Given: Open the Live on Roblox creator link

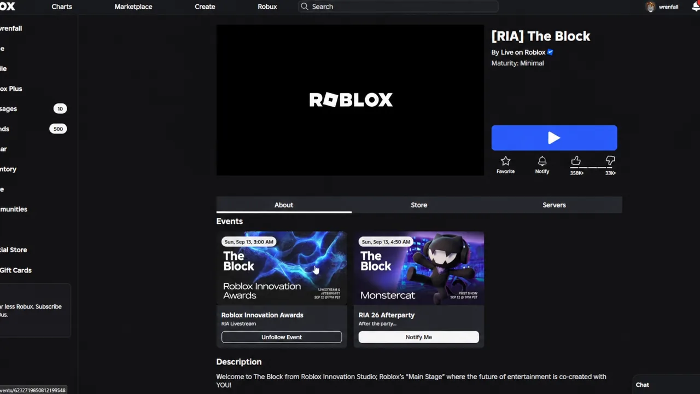Looking at the screenshot, I should pyautogui.click(x=523, y=52).
